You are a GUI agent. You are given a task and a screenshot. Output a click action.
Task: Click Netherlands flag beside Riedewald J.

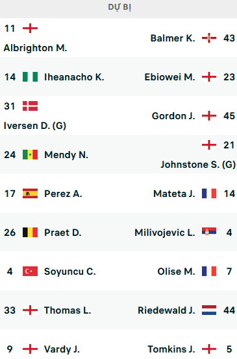pos(209,310)
